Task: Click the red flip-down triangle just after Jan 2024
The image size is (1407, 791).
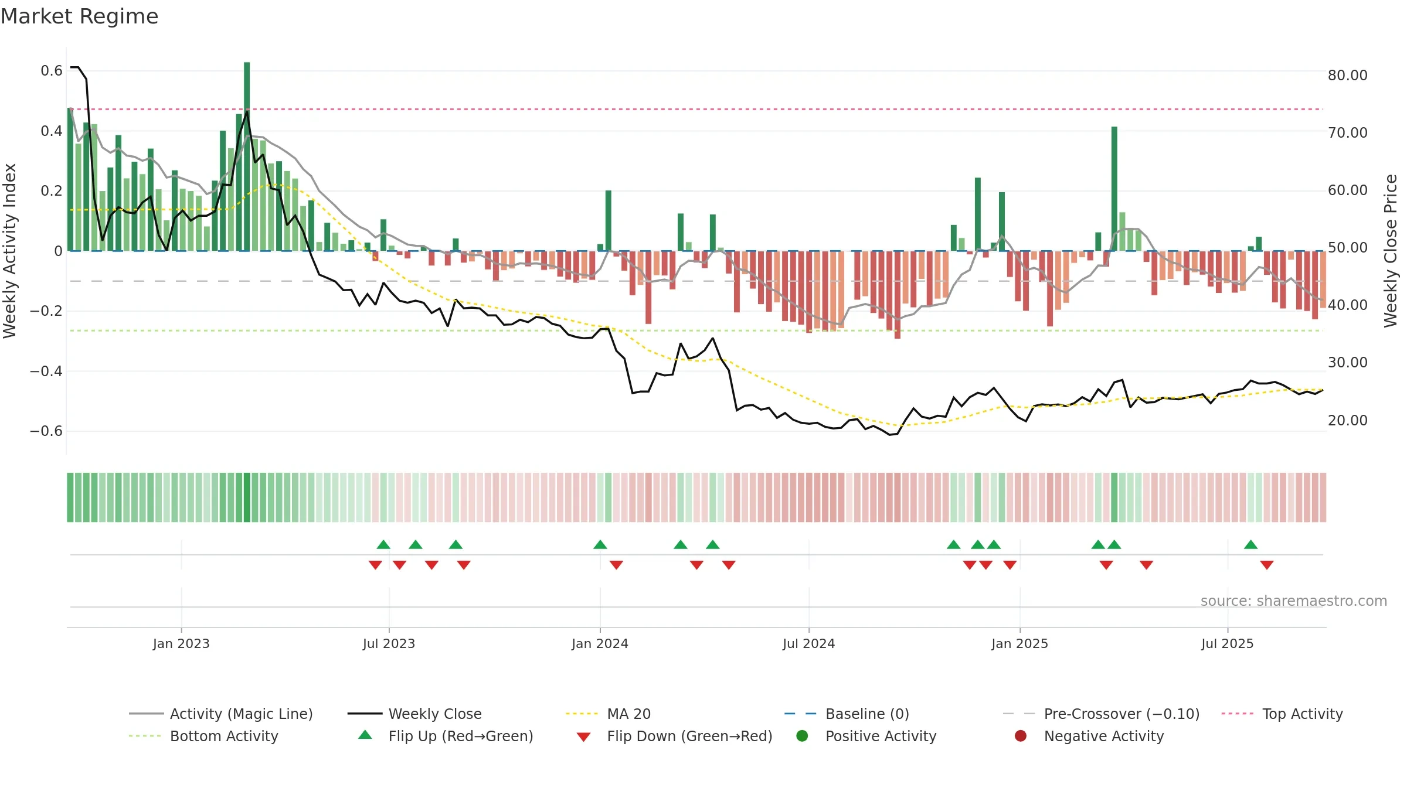Action: point(616,565)
